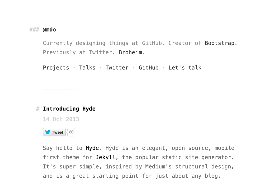This screenshot has width=277, height=187.
Task: Open the Introducing Hyde post title
Action: click(69, 109)
